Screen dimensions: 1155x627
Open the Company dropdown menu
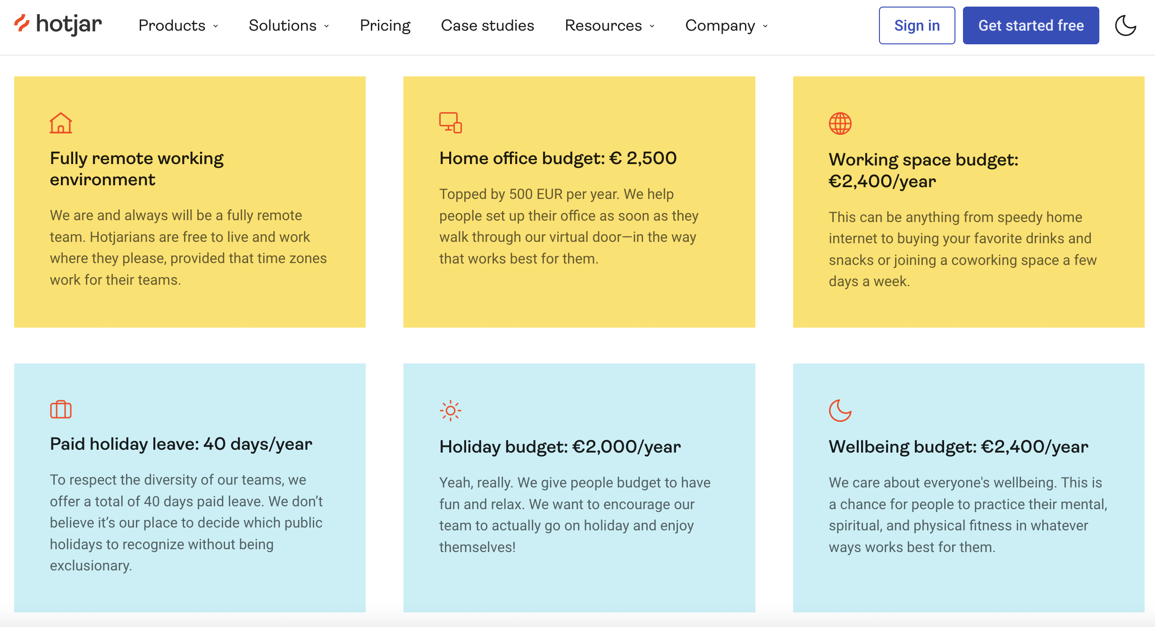tap(727, 25)
